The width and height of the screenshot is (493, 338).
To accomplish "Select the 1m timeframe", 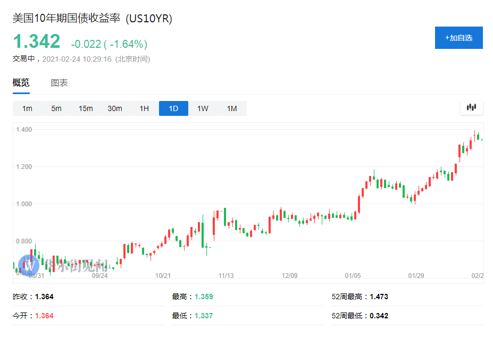I will (x=27, y=108).
